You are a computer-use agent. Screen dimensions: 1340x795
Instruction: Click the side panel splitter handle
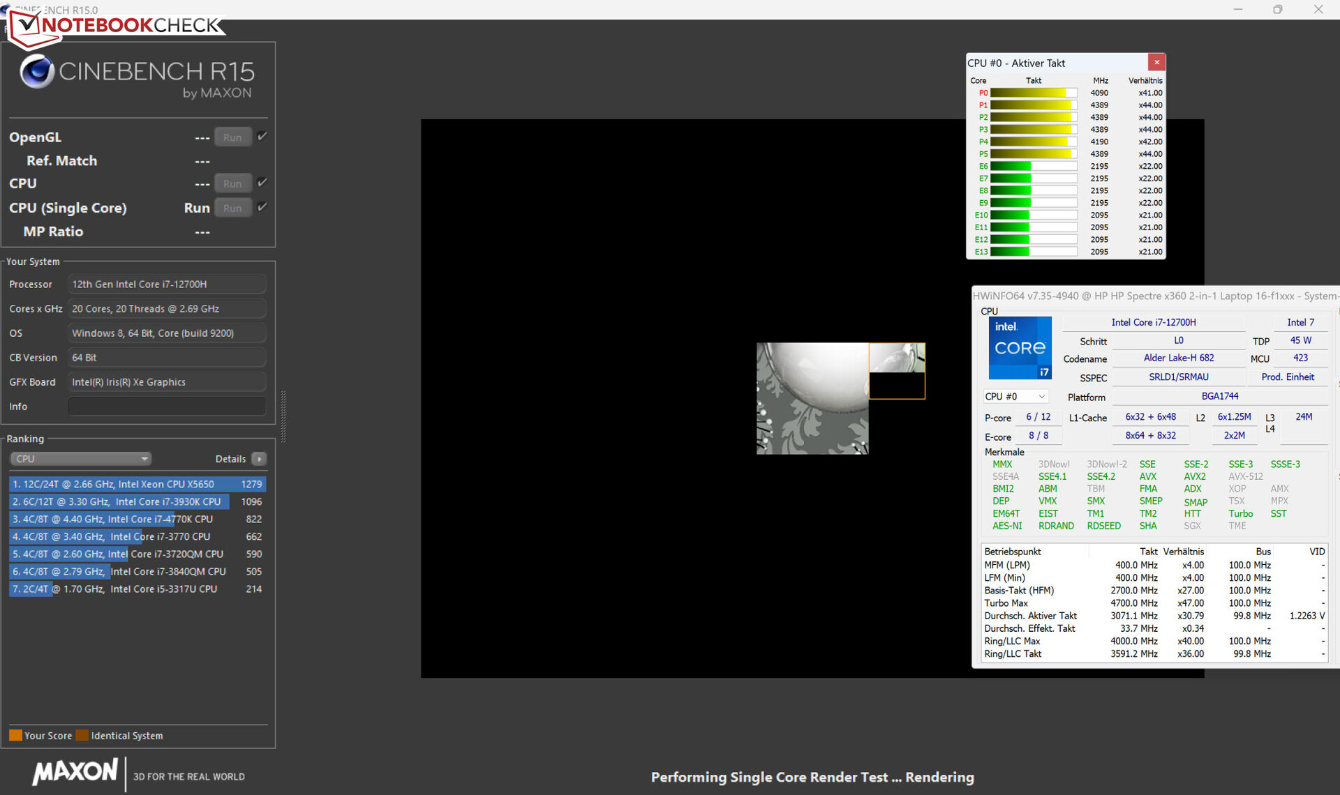[x=283, y=416]
